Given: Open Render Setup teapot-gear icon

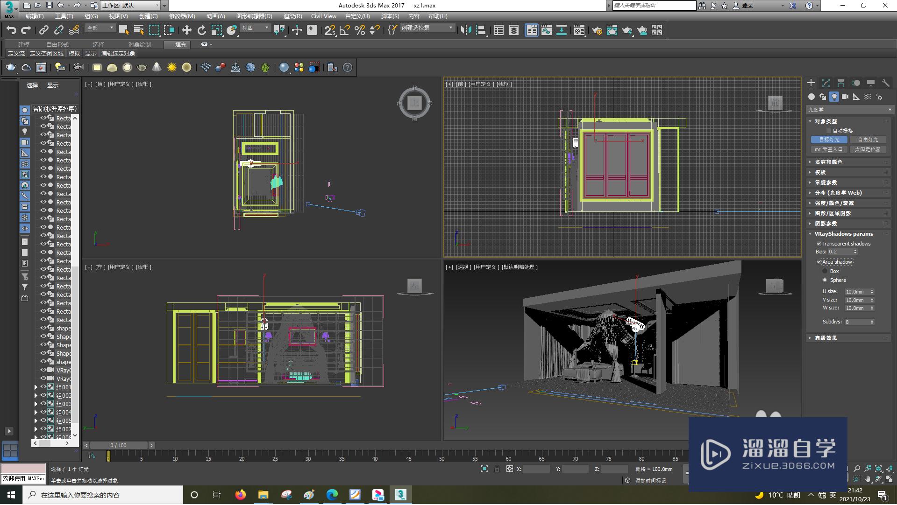Looking at the screenshot, I should pyautogui.click(x=597, y=30).
